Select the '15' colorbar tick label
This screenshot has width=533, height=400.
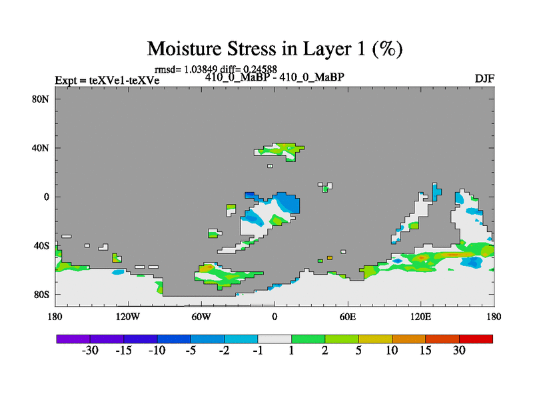pyautogui.click(x=425, y=351)
